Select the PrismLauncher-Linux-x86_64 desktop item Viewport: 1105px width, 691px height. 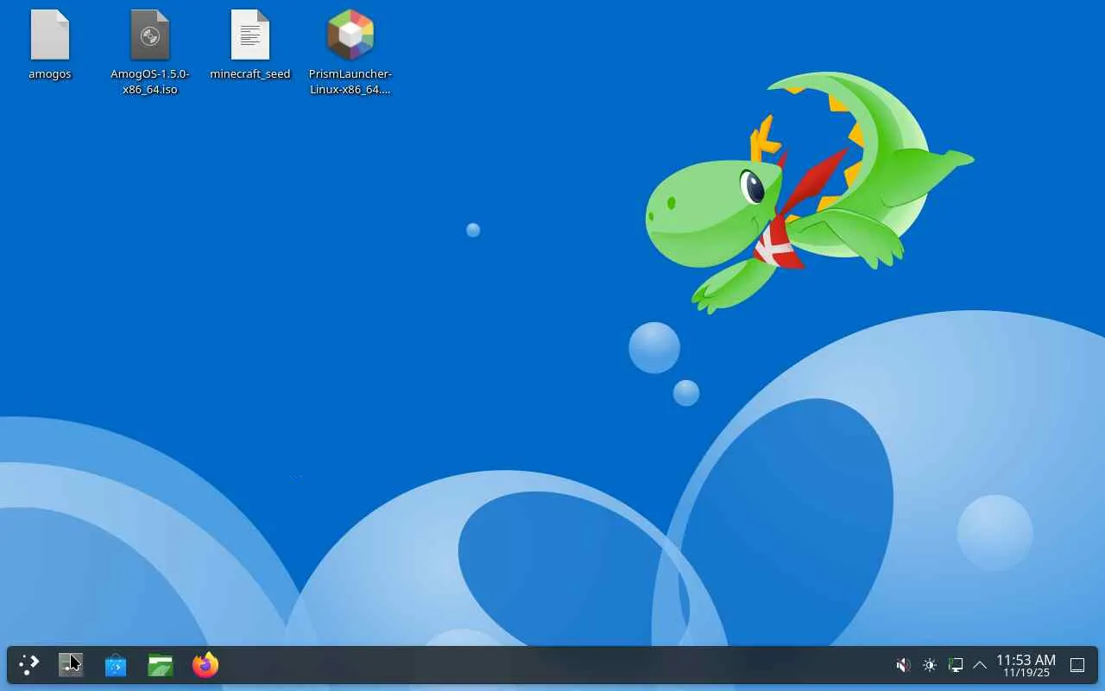coord(350,52)
